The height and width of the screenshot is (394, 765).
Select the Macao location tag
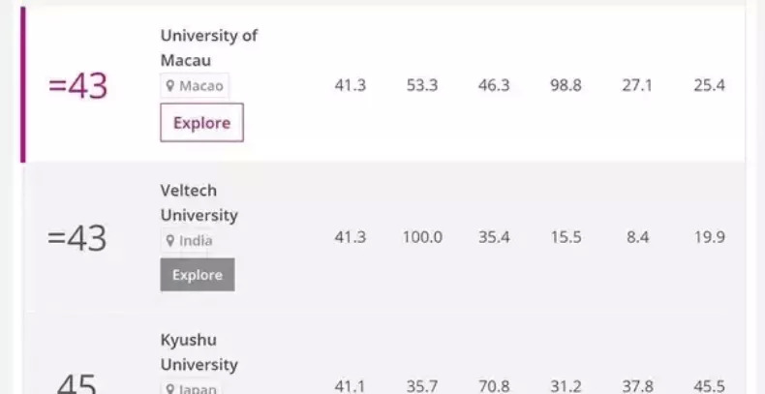click(x=196, y=86)
